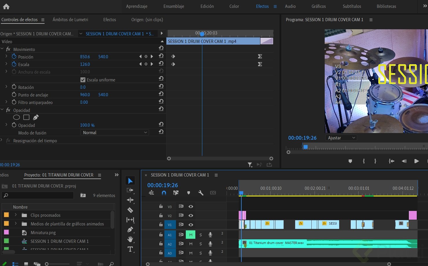
Task: Select the Pen tool in tools panel
Action: point(130,230)
